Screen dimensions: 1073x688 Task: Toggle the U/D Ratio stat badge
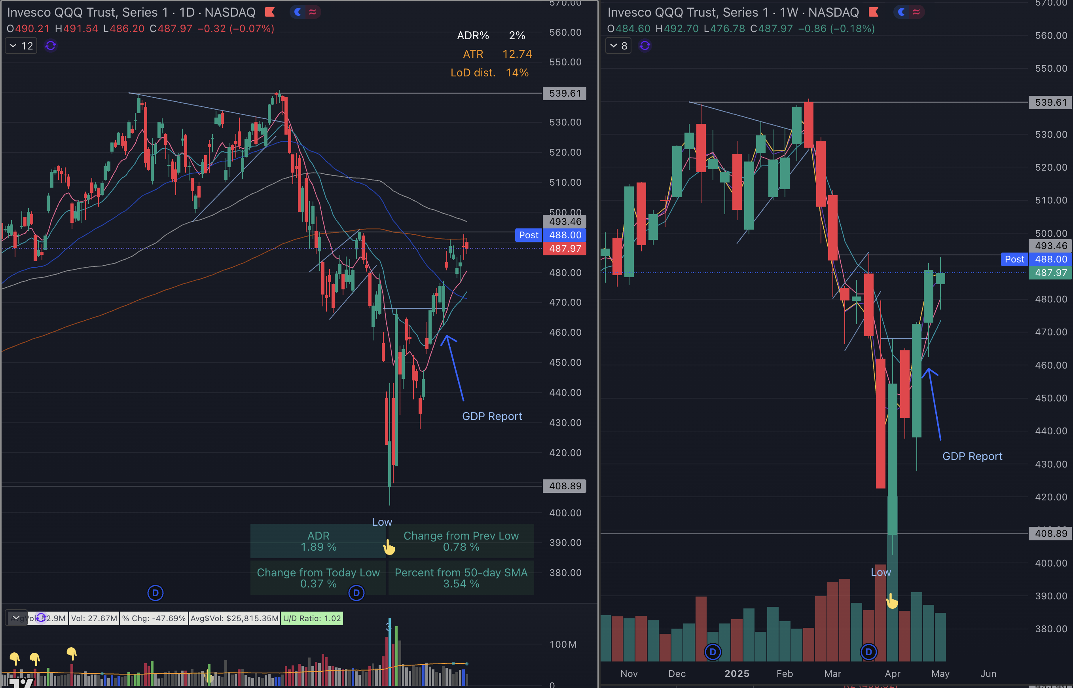click(x=312, y=618)
